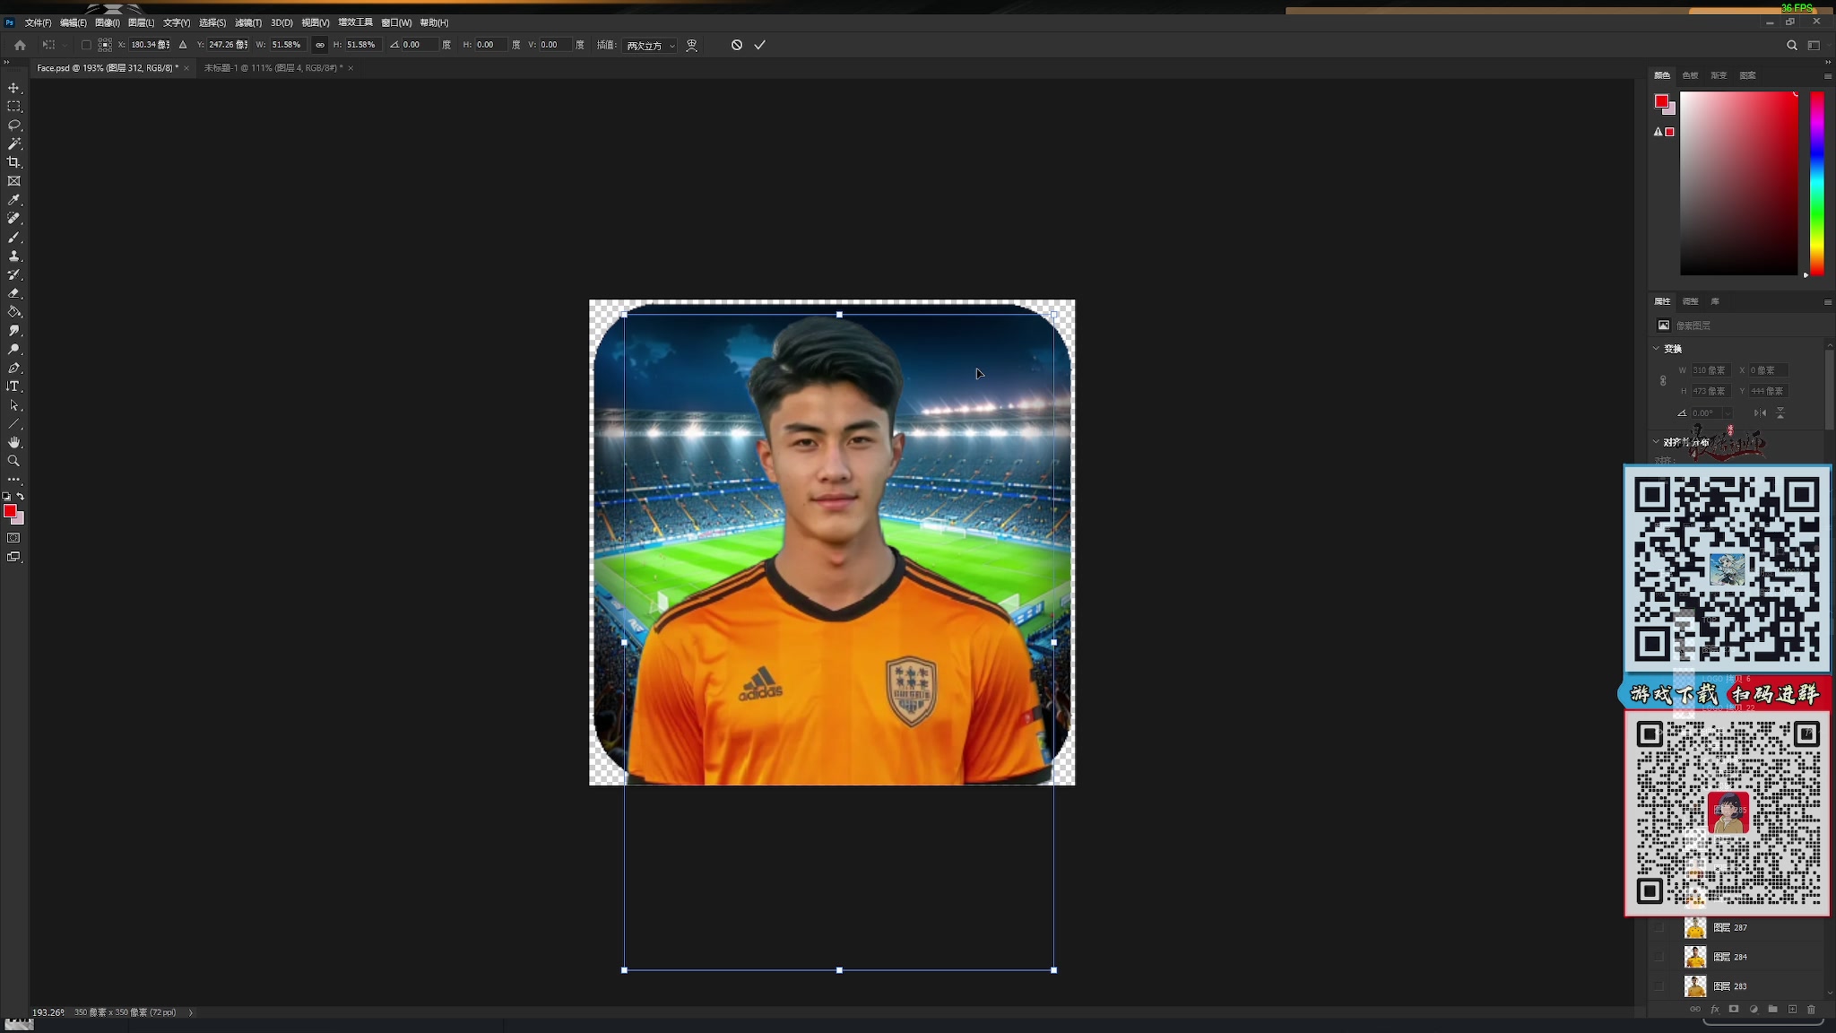Viewport: 1836px width, 1033px height.
Task: Open the tool preset picker dropdown
Action: 54,45
